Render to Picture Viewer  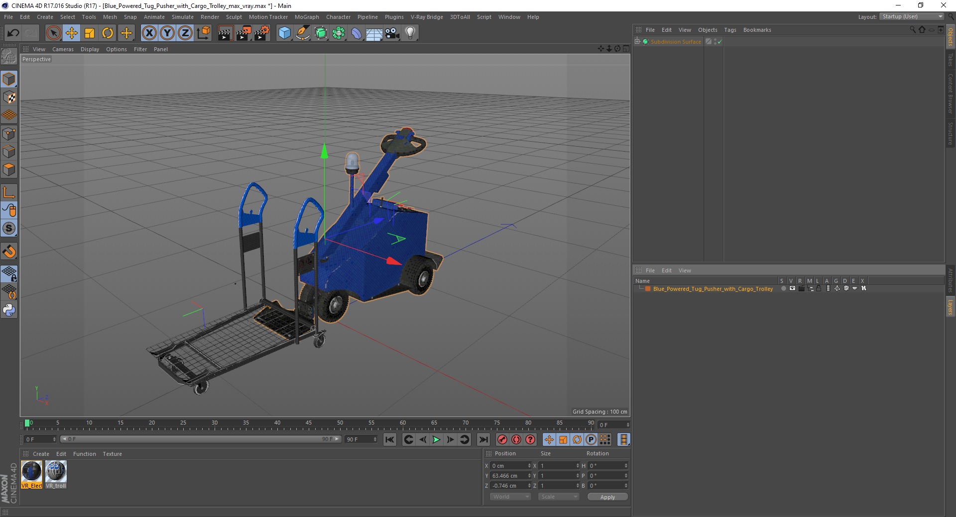point(243,33)
